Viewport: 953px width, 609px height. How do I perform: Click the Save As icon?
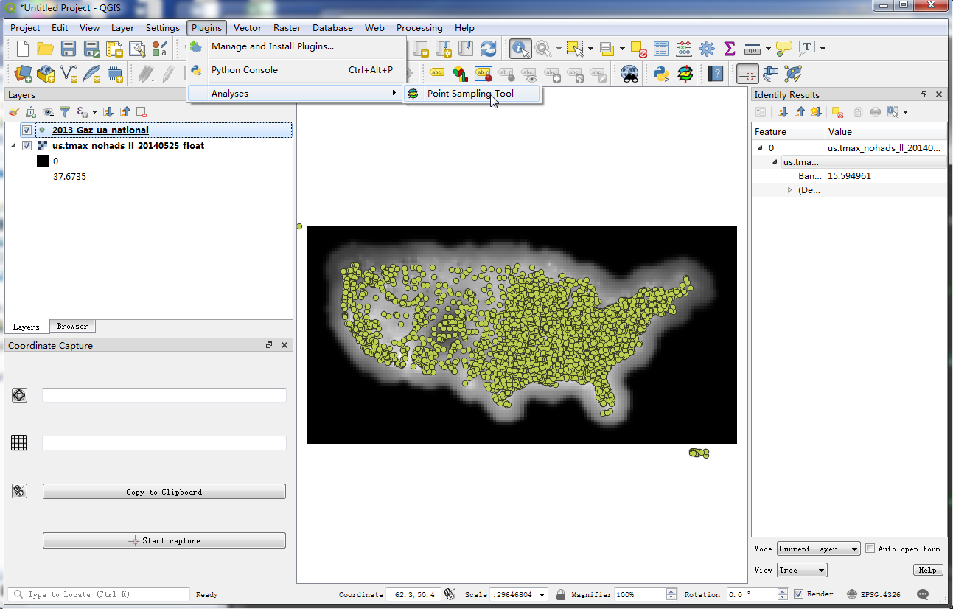click(x=91, y=49)
